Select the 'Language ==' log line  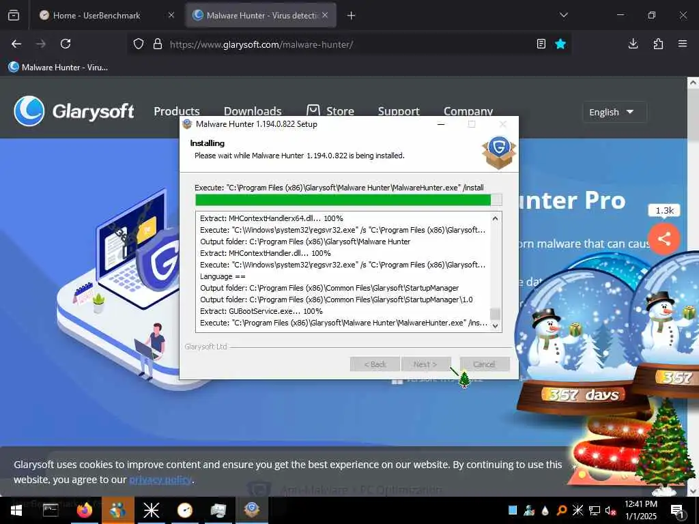click(223, 276)
